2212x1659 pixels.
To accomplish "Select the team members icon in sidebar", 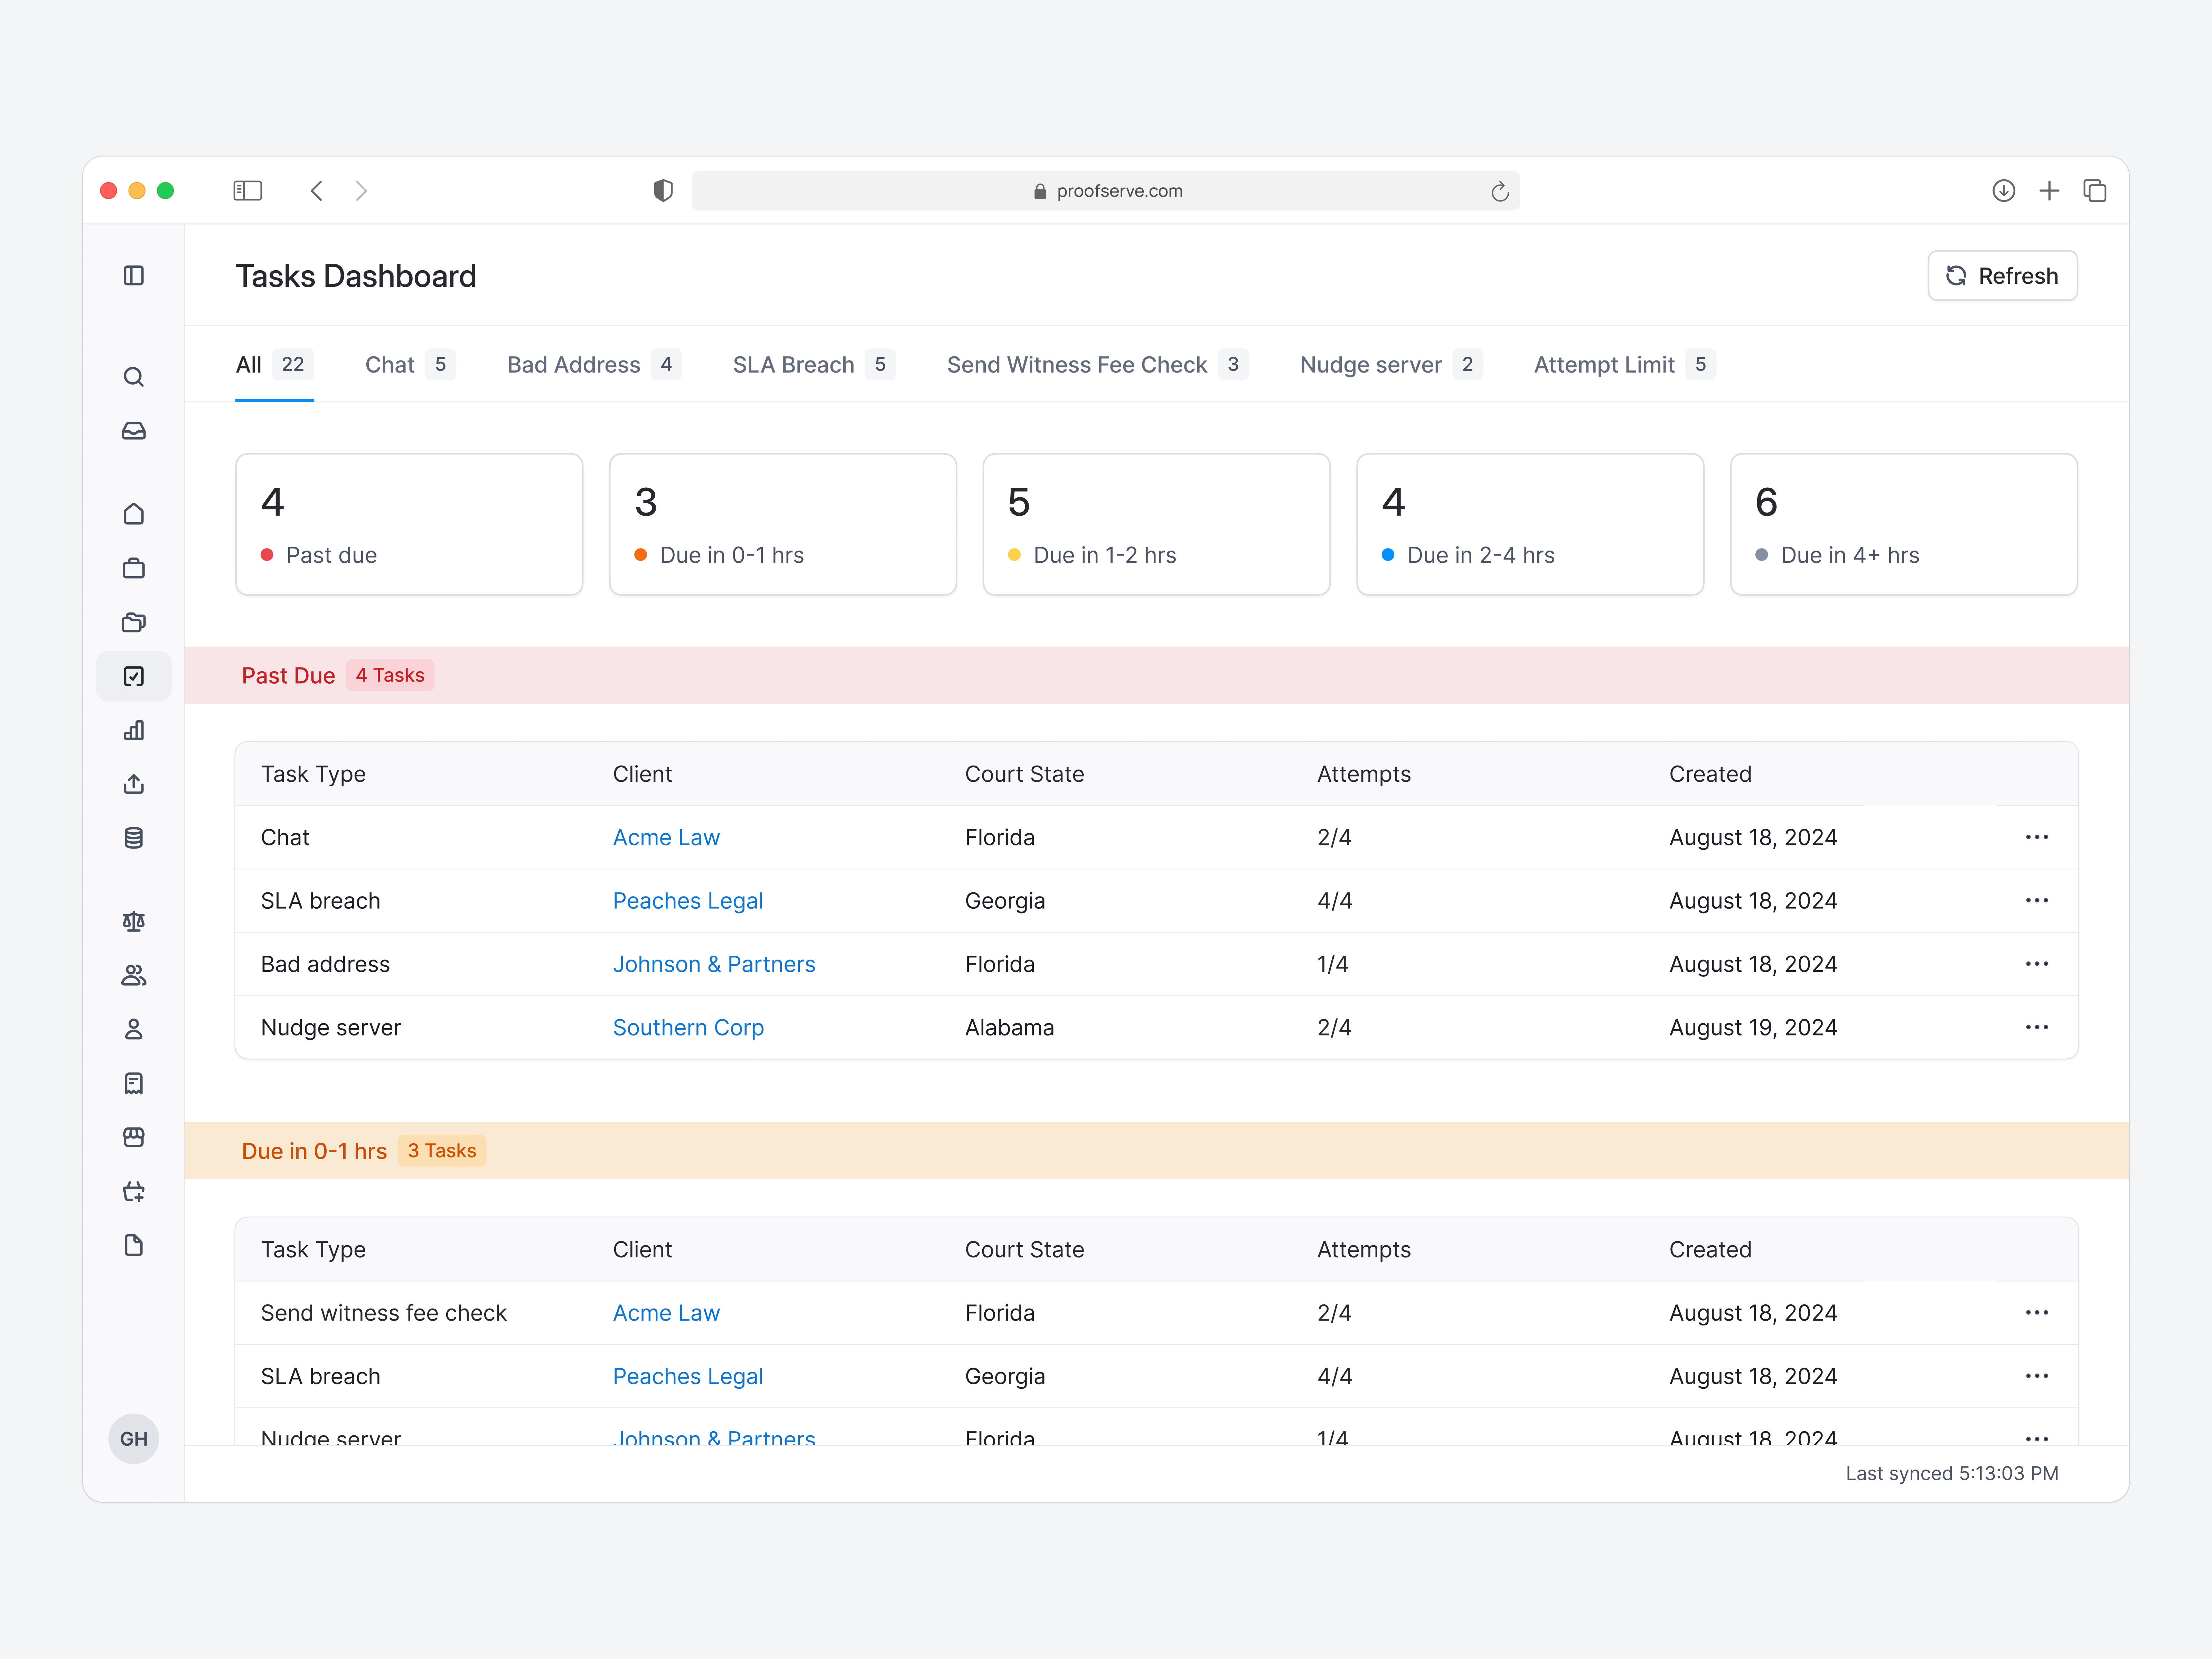I will pos(134,975).
